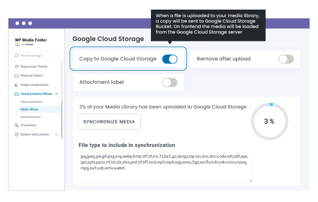Viewport: 318px width, 202px height.
Task: Collapse the Cloud & Media offload section
Action: 57,94
